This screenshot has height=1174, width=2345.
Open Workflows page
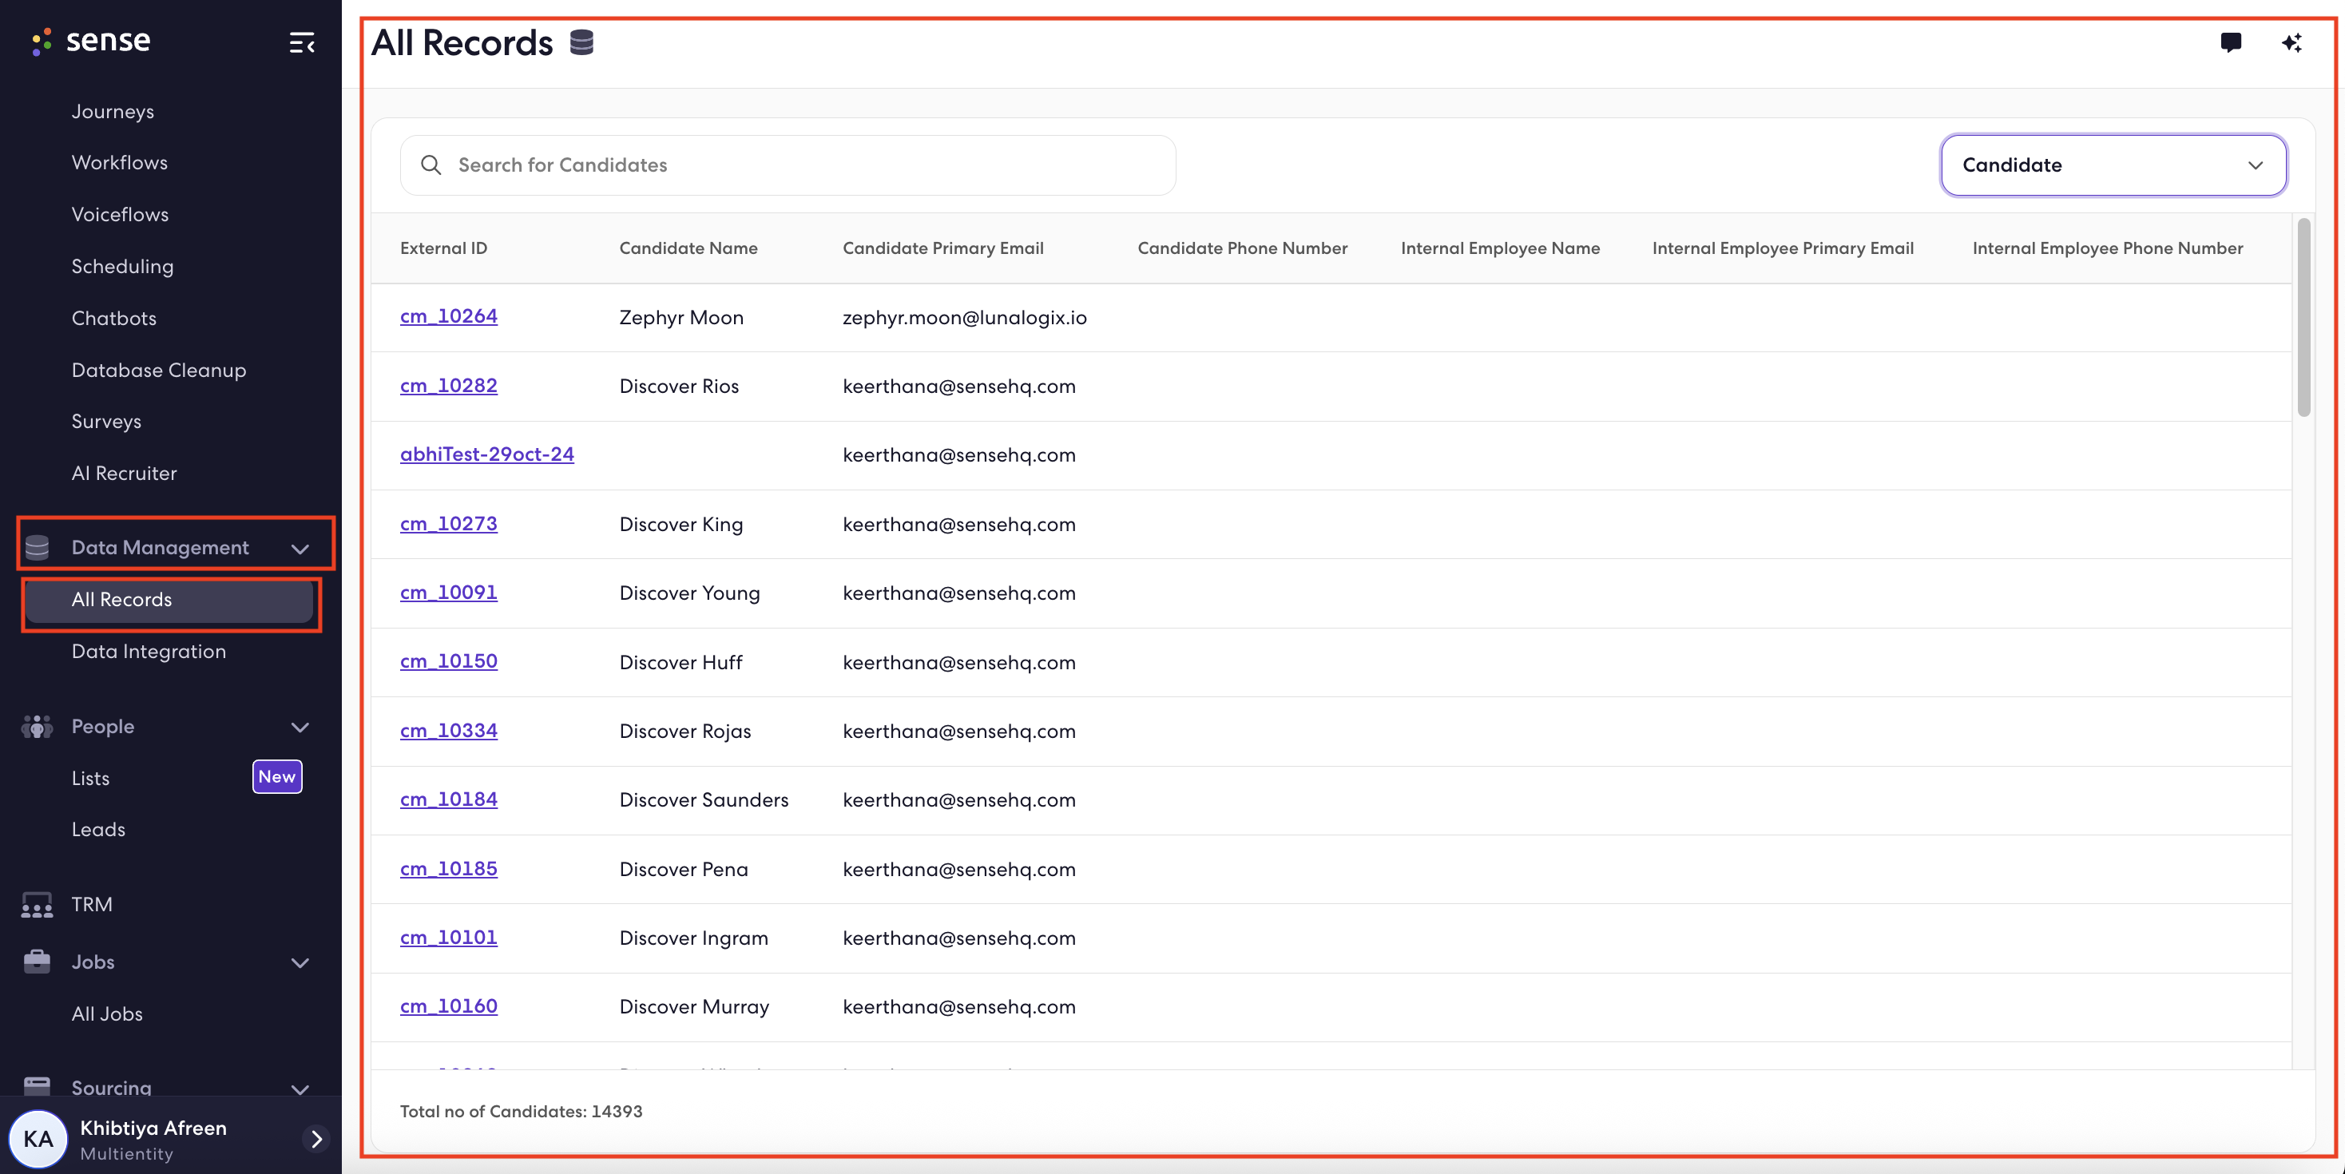119,162
